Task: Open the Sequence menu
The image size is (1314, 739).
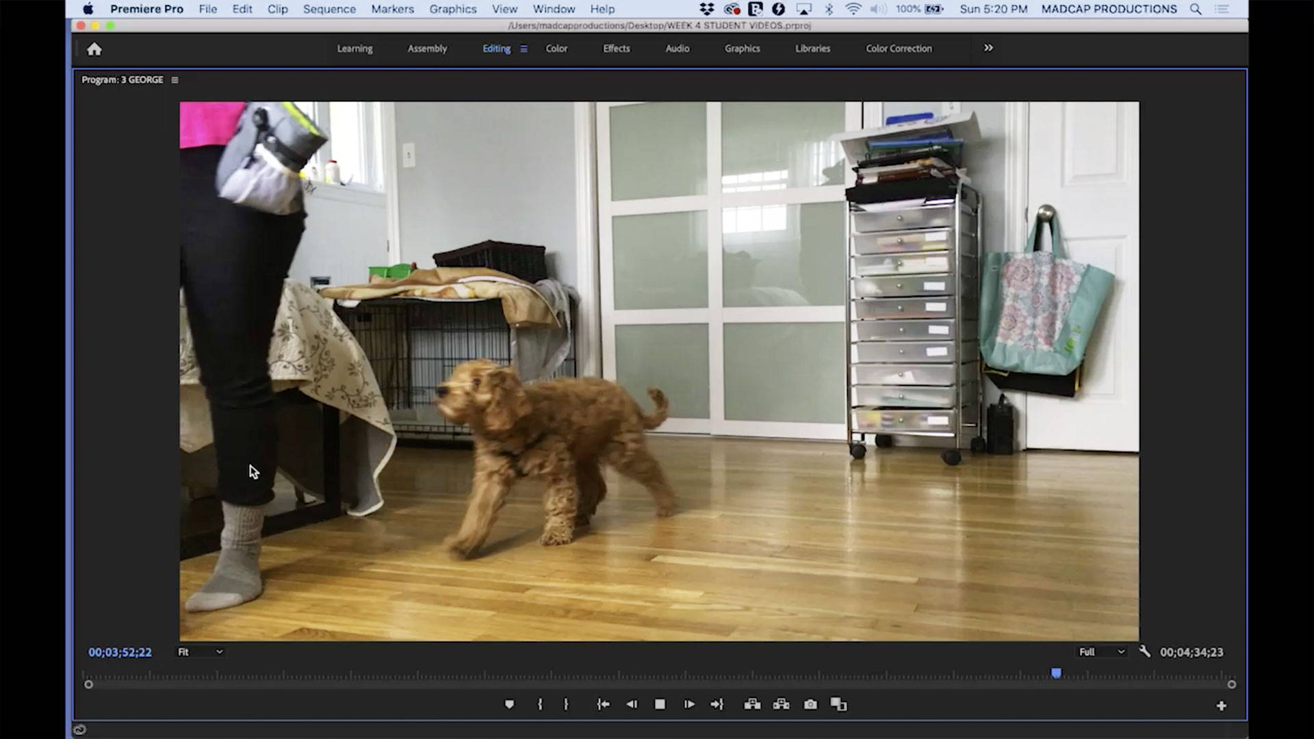Action: 329,9
